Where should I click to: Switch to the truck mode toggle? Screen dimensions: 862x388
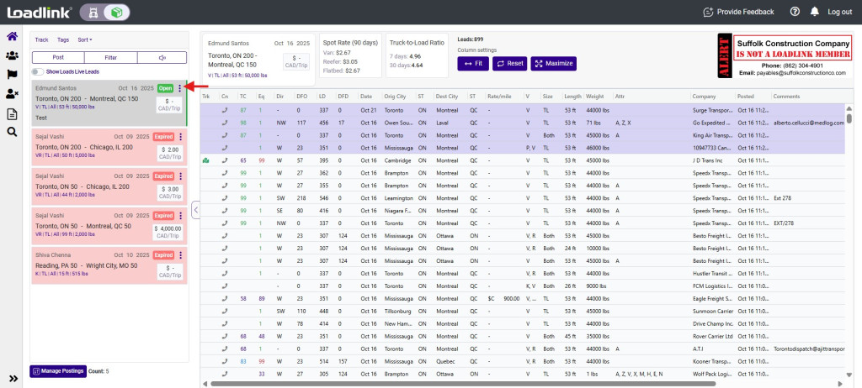click(93, 12)
